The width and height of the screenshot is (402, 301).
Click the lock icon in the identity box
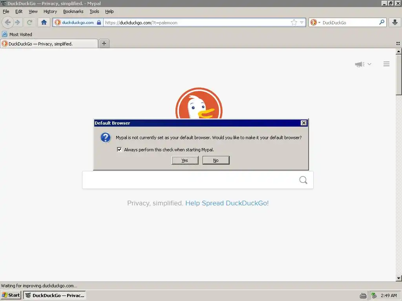99,22
